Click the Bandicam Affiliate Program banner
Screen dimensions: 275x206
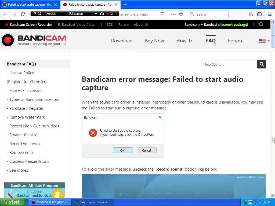[x=34, y=190]
